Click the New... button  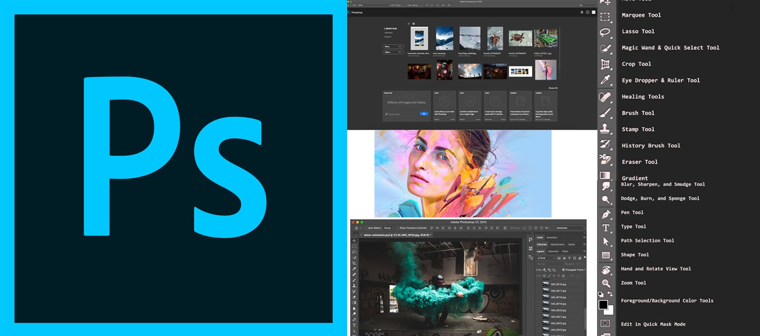click(x=393, y=46)
